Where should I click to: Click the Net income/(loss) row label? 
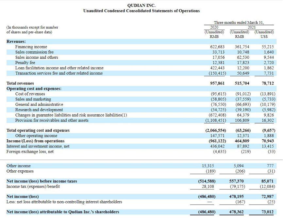[23, 196]
